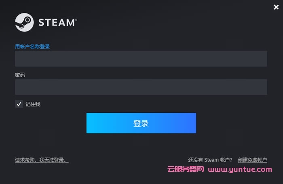
Task: Open the 创建免费帐户 link
Action: [x=252, y=160]
